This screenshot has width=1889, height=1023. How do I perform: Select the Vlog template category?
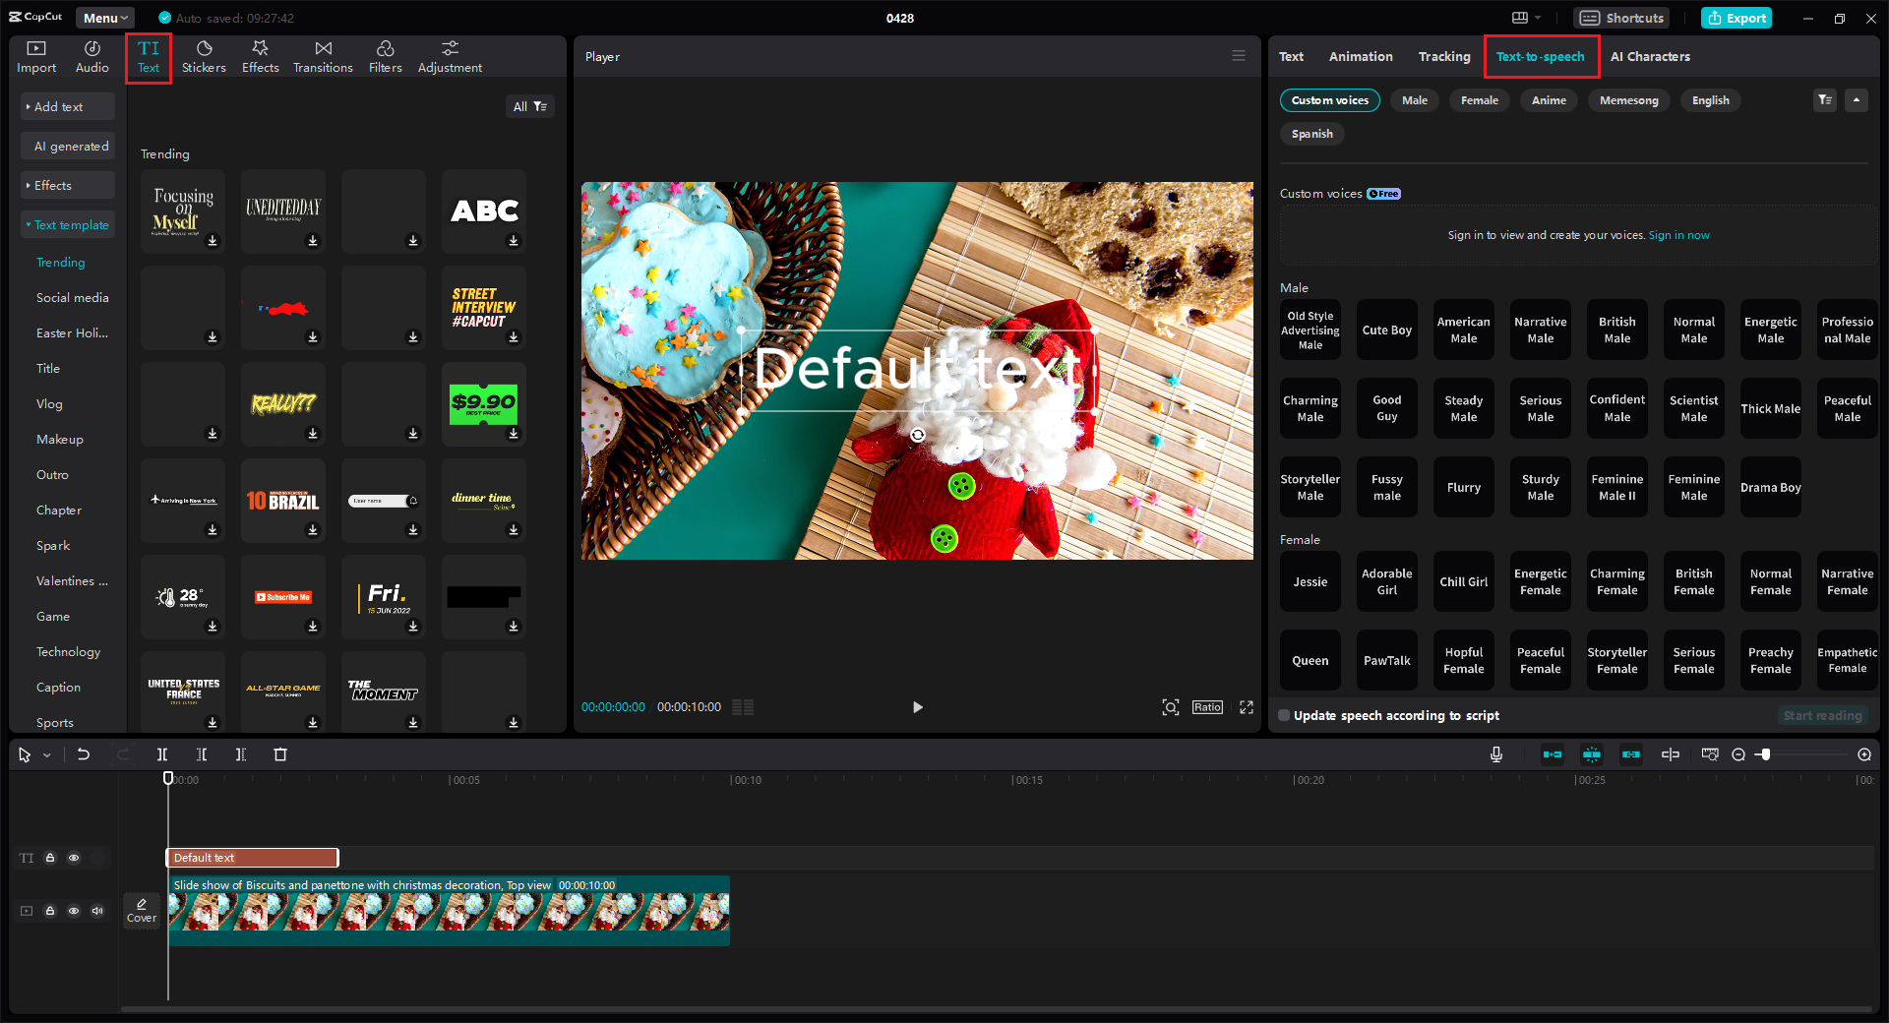[x=49, y=404]
